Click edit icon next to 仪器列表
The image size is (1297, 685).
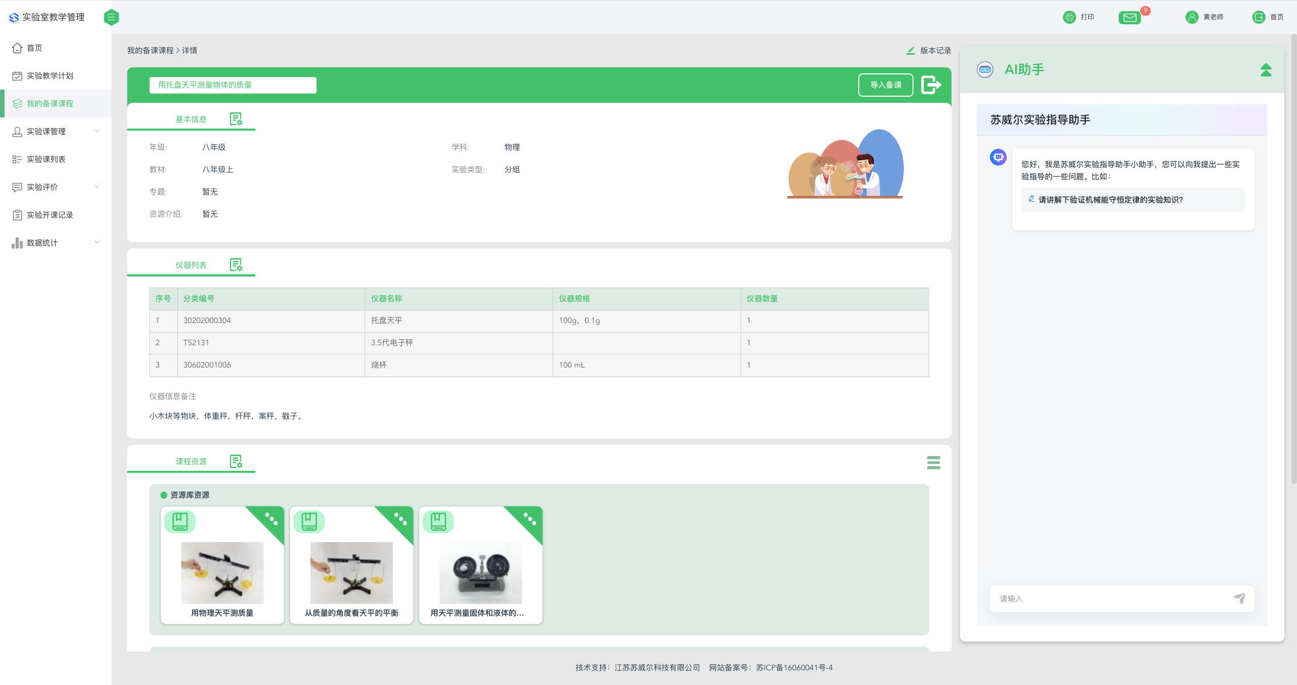click(x=236, y=265)
